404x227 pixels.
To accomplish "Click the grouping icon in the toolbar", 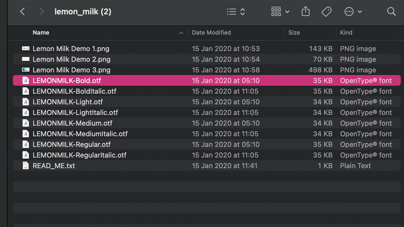I will (x=276, y=11).
